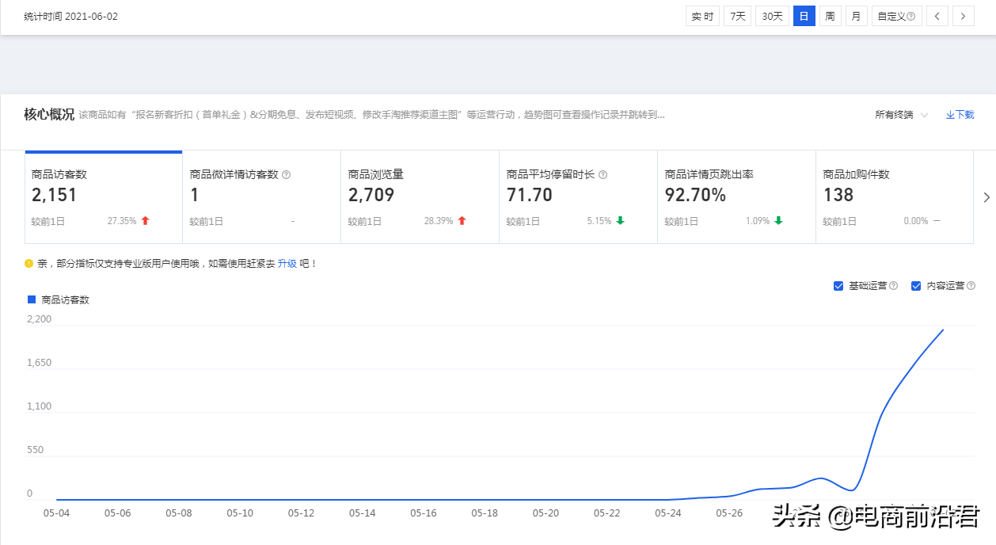Click the red up arrow for 28.39%
This screenshot has height=545, width=996.
(462, 221)
